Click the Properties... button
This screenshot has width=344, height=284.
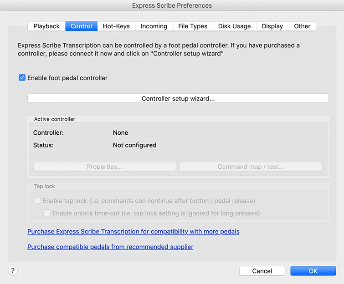point(105,167)
